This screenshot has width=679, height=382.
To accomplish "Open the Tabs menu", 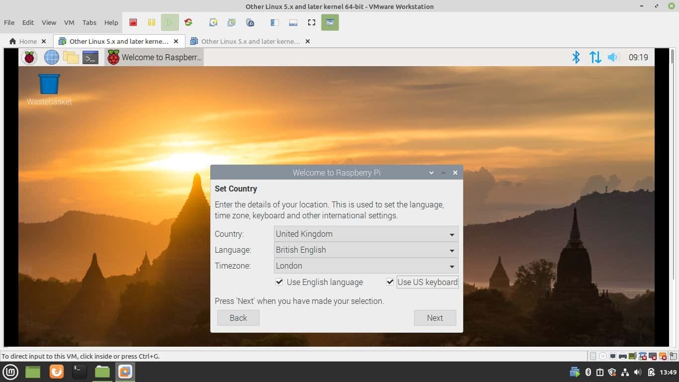I will (x=89, y=22).
